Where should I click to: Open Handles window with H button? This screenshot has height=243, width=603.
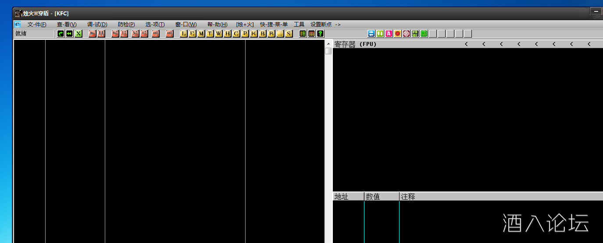tap(228, 34)
